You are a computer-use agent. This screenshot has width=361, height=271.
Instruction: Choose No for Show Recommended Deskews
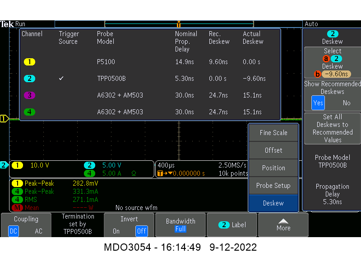(347, 103)
